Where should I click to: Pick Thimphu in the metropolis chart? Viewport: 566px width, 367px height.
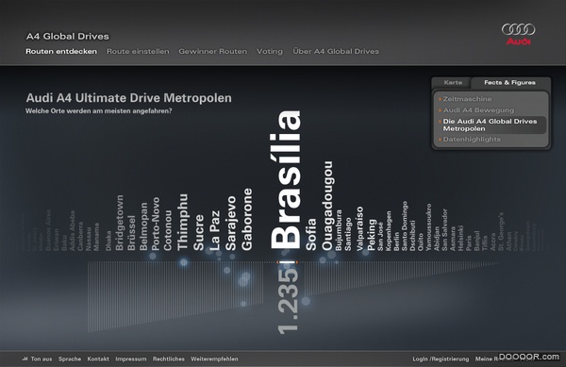(x=183, y=223)
